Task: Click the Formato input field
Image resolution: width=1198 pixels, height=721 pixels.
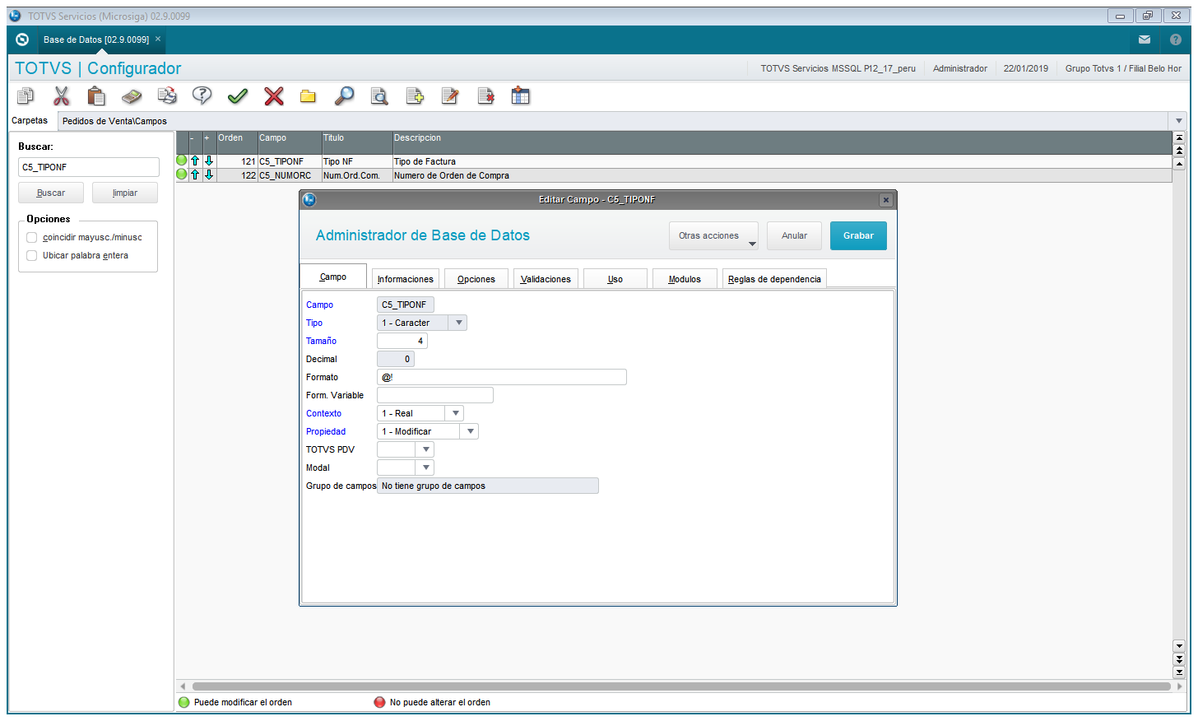Action: 502,377
